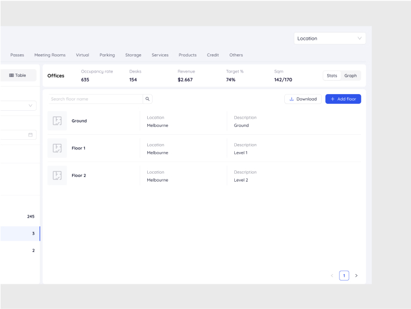This screenshot has height=309, width=411.
Task: Go to the previous page arrow
Action: pos(332,276)
